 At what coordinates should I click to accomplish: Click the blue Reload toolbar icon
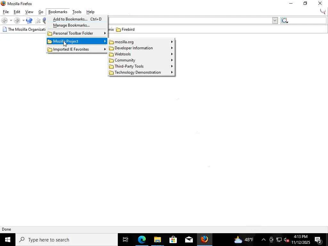(x=29, y=20)
